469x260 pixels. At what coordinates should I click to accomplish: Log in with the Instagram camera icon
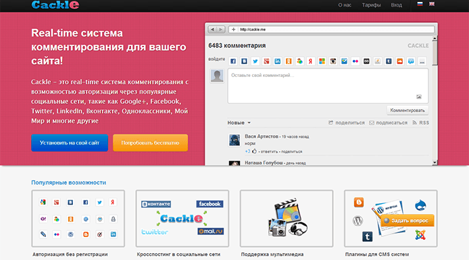[333, 61]
